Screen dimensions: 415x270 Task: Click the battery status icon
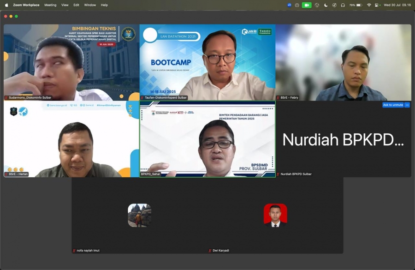359,5
